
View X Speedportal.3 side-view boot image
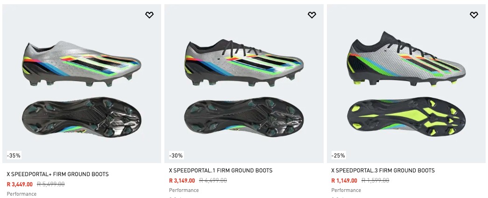click(405, 61)
